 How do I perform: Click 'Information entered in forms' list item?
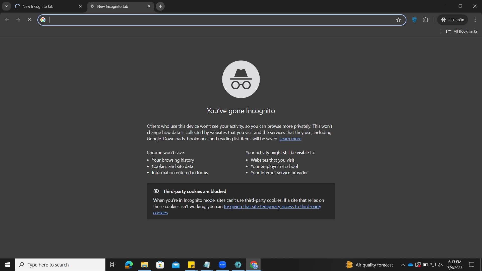coord(180,173)
